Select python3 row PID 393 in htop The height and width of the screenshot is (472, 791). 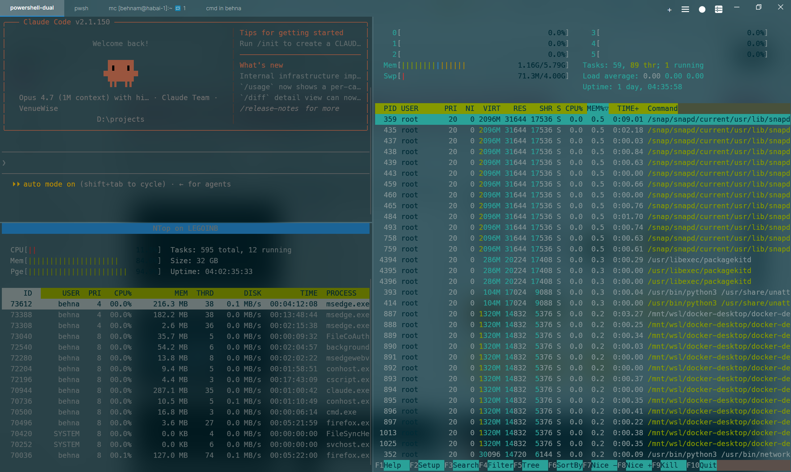[583, 292]
